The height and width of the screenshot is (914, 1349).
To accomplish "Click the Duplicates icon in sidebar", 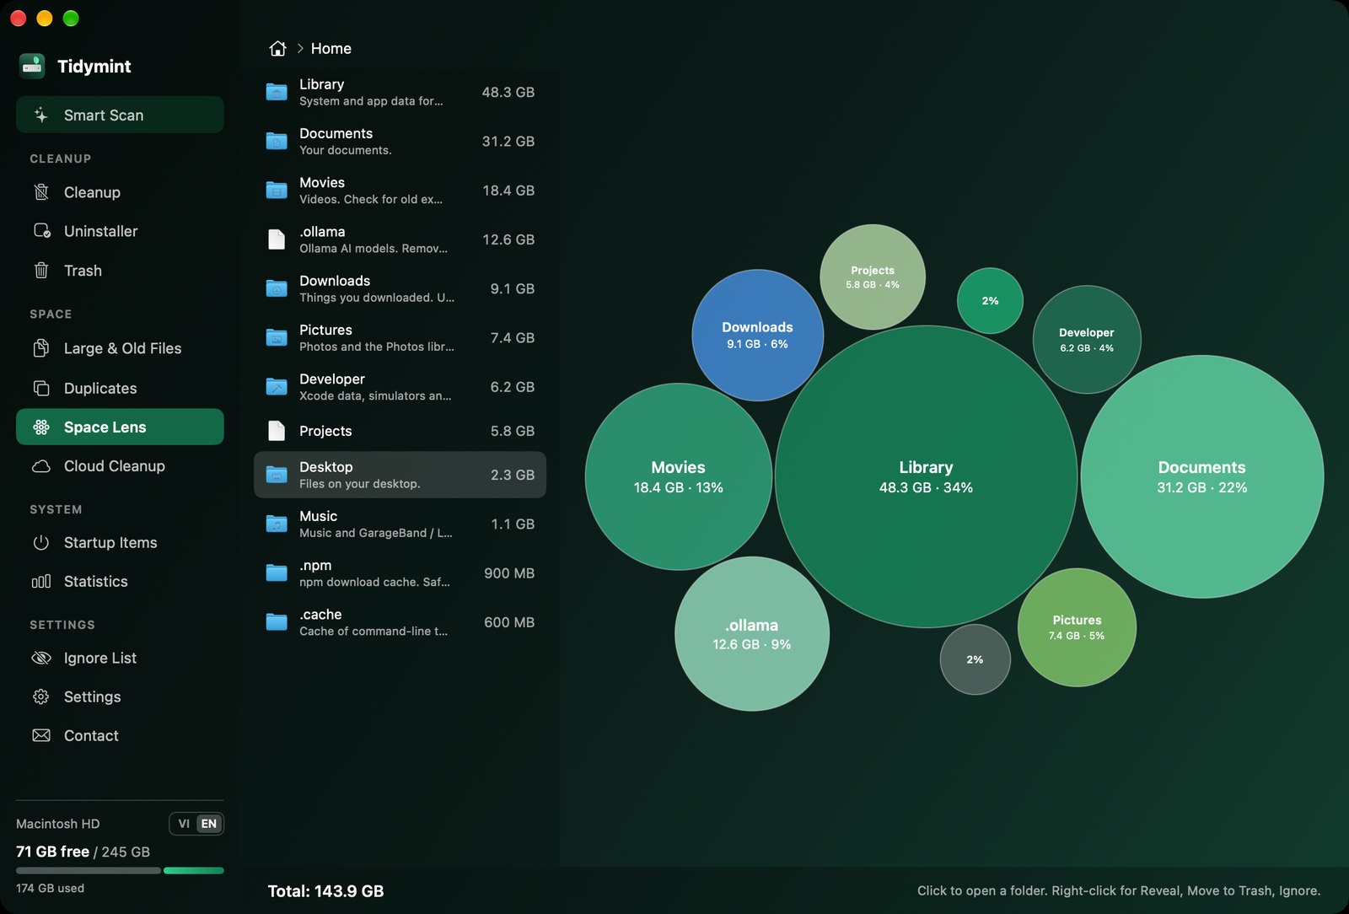I will (40, 388).
